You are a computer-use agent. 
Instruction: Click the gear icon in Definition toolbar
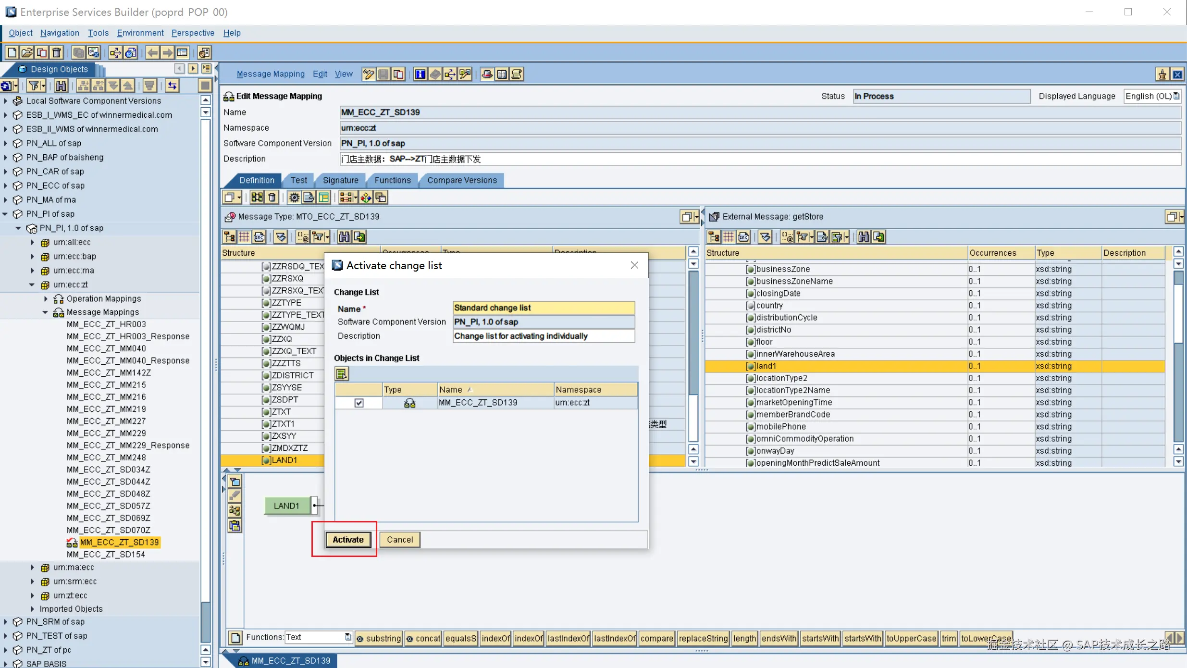click(294, 197)
